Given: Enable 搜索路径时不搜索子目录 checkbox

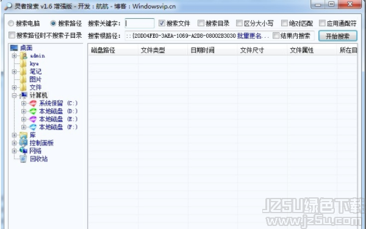Looking at the screenshot, I should pos(12,35).
